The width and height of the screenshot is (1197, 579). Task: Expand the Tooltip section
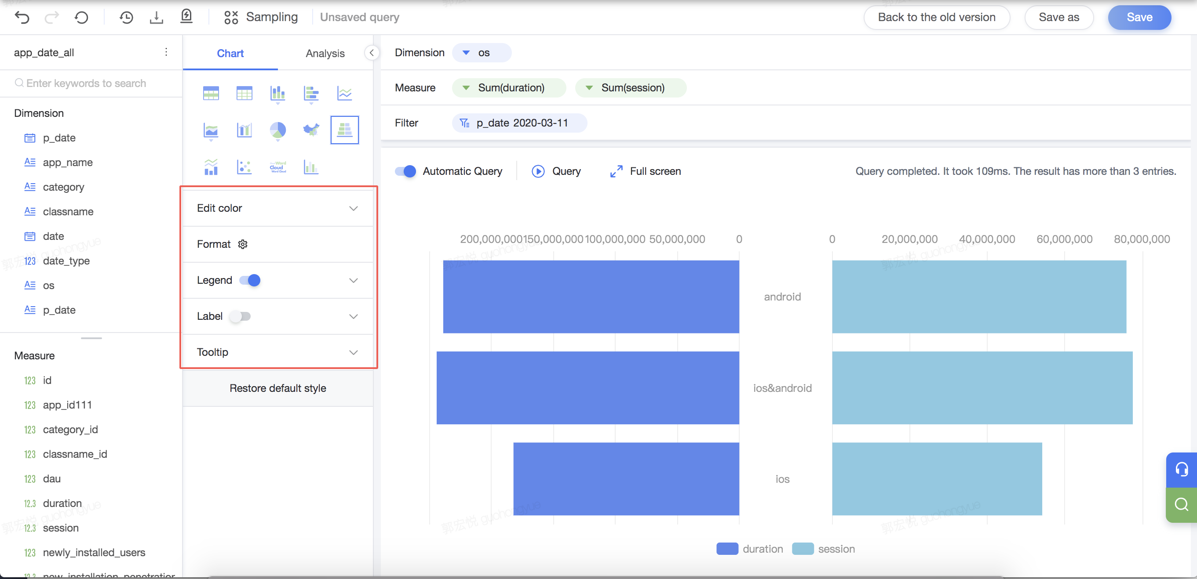pos(278,352)
